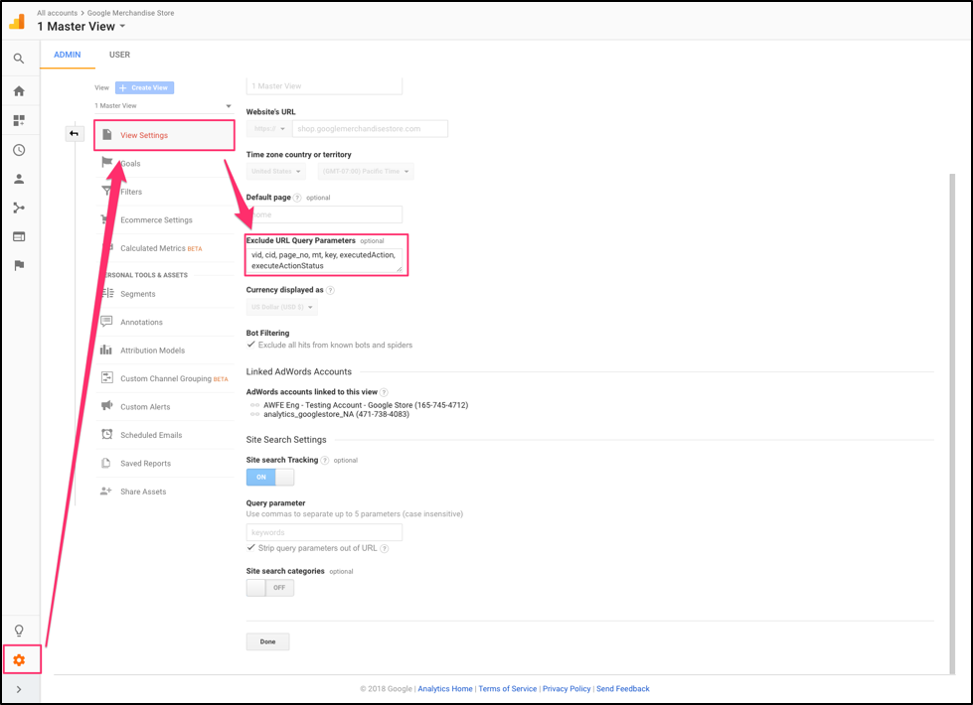The height and width of the screenshot is (705, 973).
Task: Open Acquisition branching arrows icon
Action: point(19,208)
